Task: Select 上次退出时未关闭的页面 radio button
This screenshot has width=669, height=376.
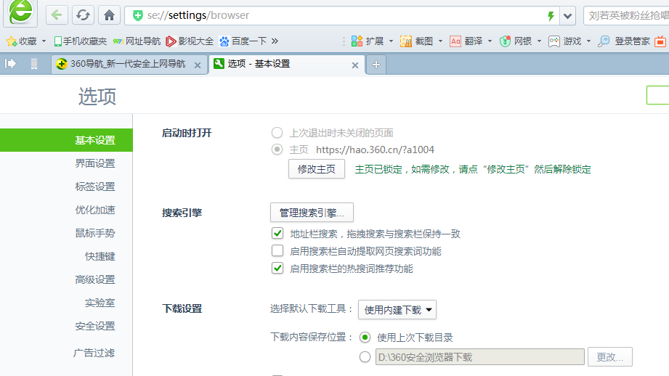Action: (277, 133)
